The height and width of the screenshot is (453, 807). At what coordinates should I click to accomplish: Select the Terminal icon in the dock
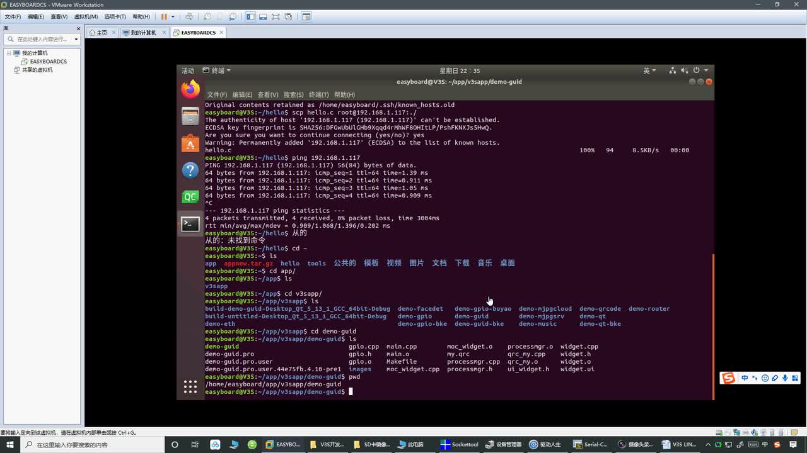(190, 224)
